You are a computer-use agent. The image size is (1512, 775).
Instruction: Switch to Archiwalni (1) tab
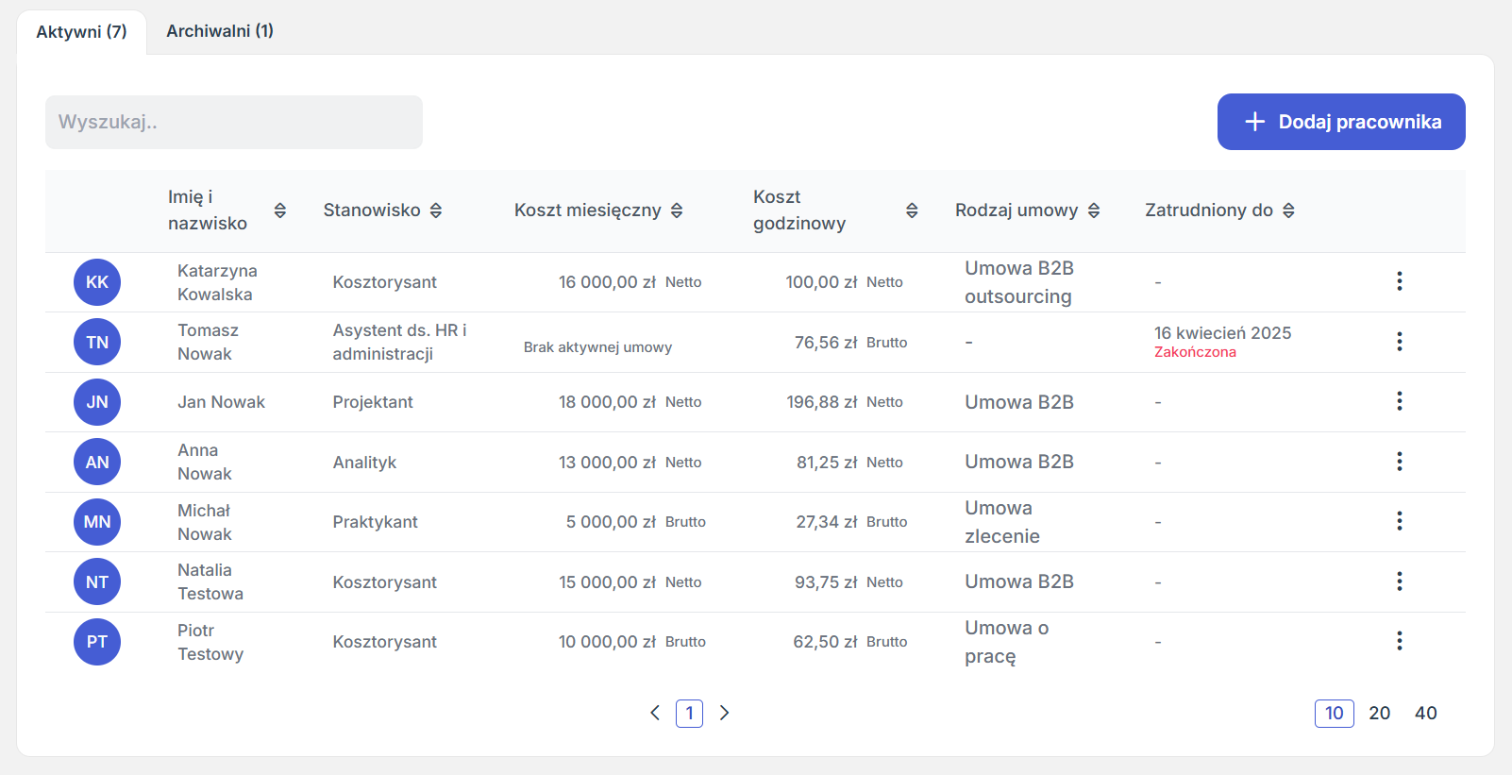coord(220,31)
